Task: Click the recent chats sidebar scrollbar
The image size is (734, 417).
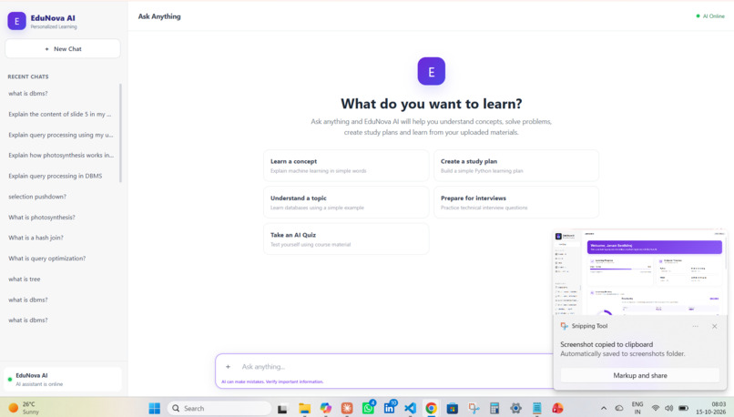Action: 120,133
